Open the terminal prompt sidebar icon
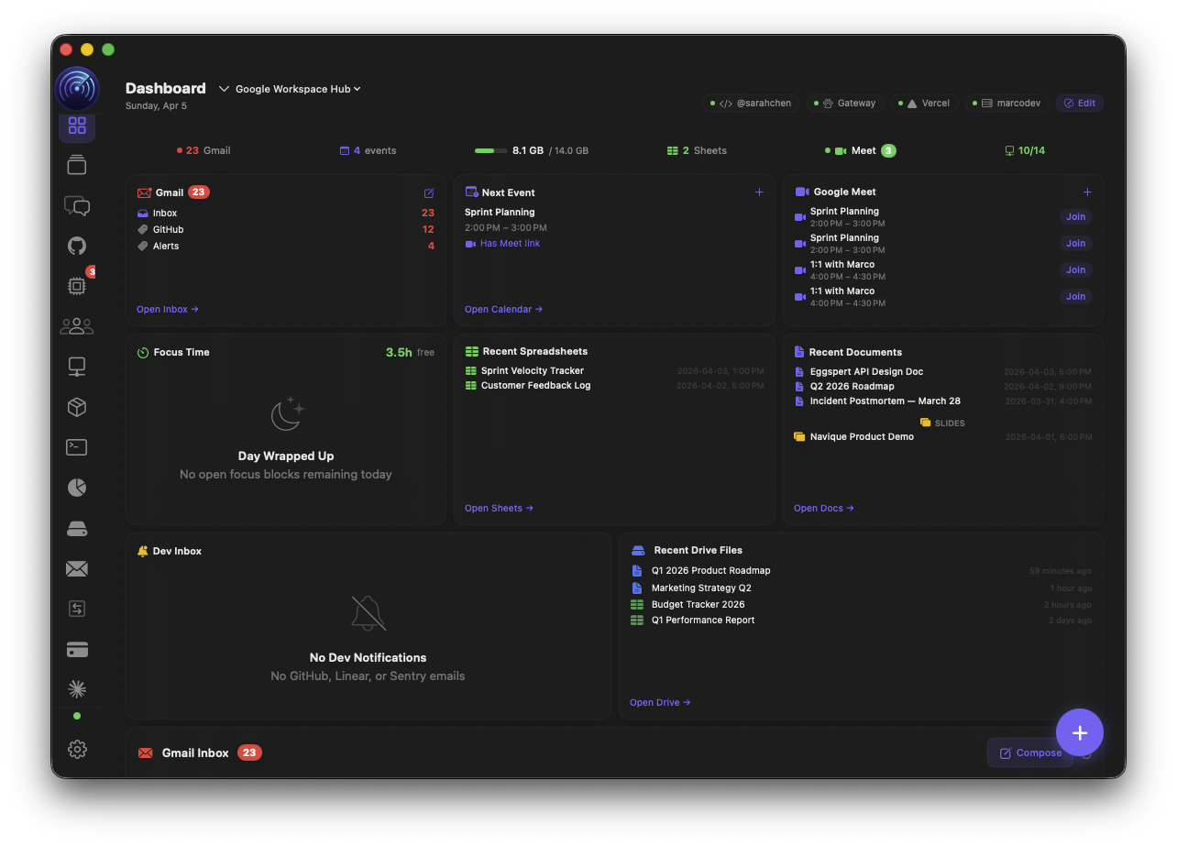The height and width of the screenshot is (846, 1177). 77,447
